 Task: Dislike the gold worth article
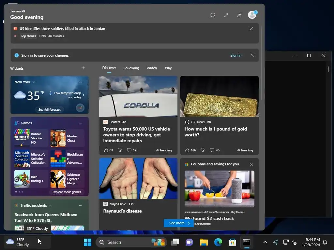point(203,150)
